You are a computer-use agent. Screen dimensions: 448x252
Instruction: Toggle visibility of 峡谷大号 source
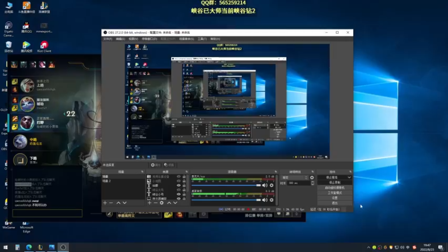(x=179, y=190)
